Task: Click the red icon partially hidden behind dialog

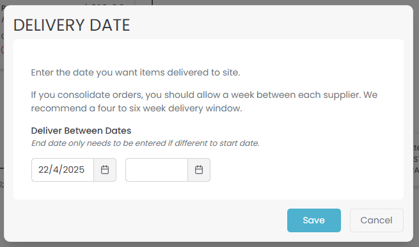Action: [2, 50]
